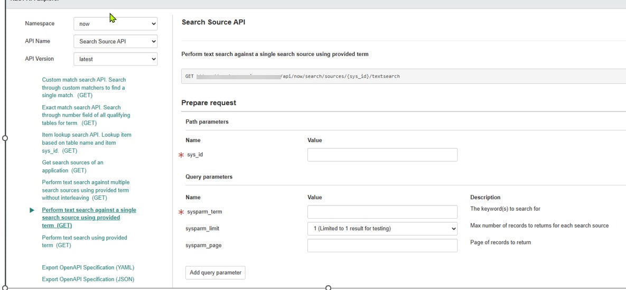The width and height of the screenshot is (626, 290).
Task: Expand the API Version dropdown
Action: tap(115, 59)
